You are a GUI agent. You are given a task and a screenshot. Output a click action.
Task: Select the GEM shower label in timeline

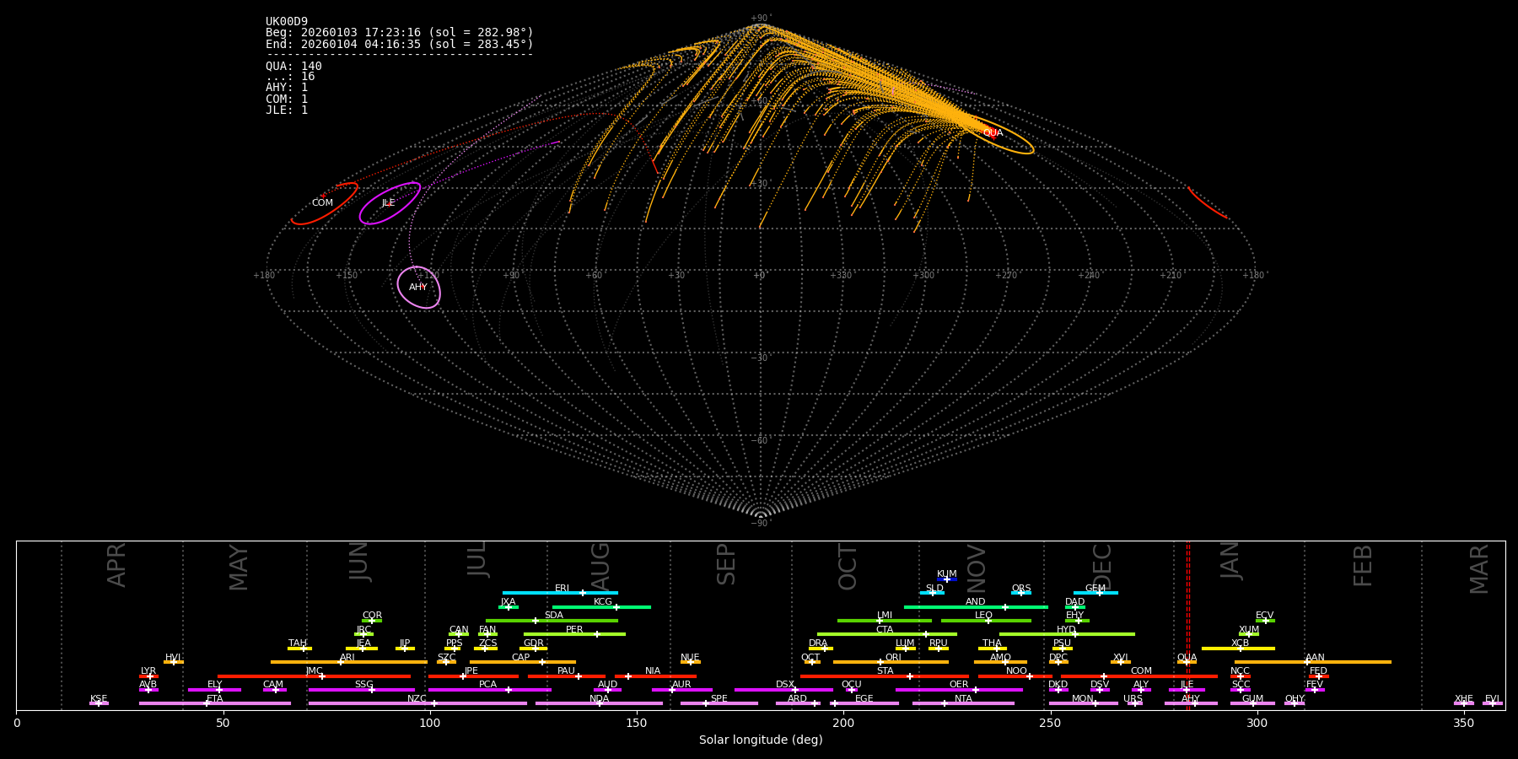(x=1095, y=589)
